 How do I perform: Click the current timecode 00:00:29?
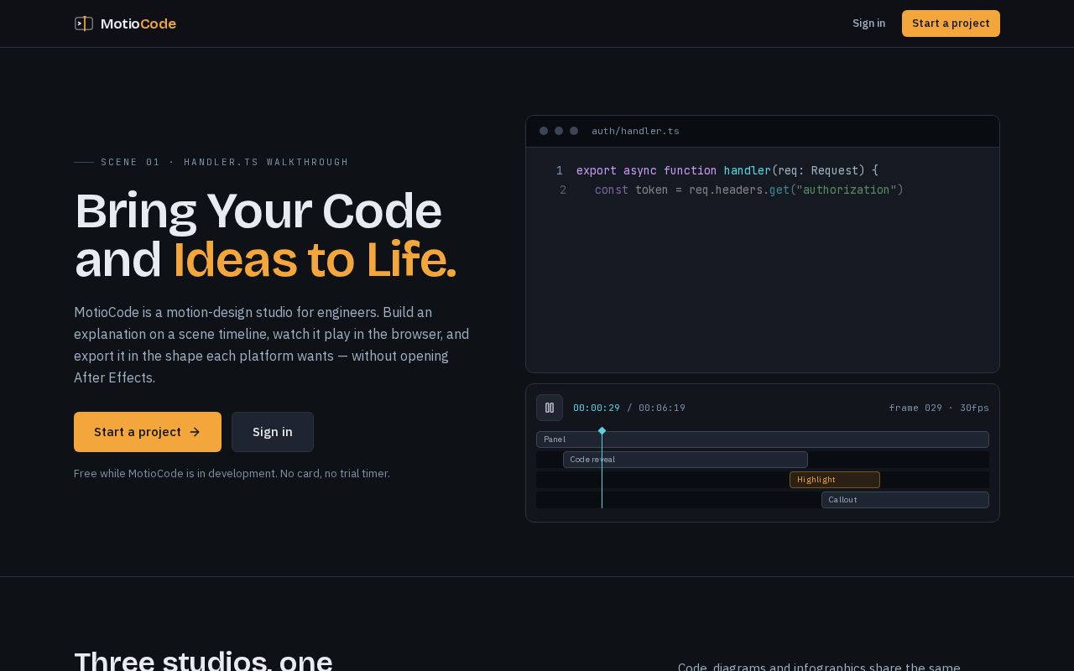pos(597,408)
